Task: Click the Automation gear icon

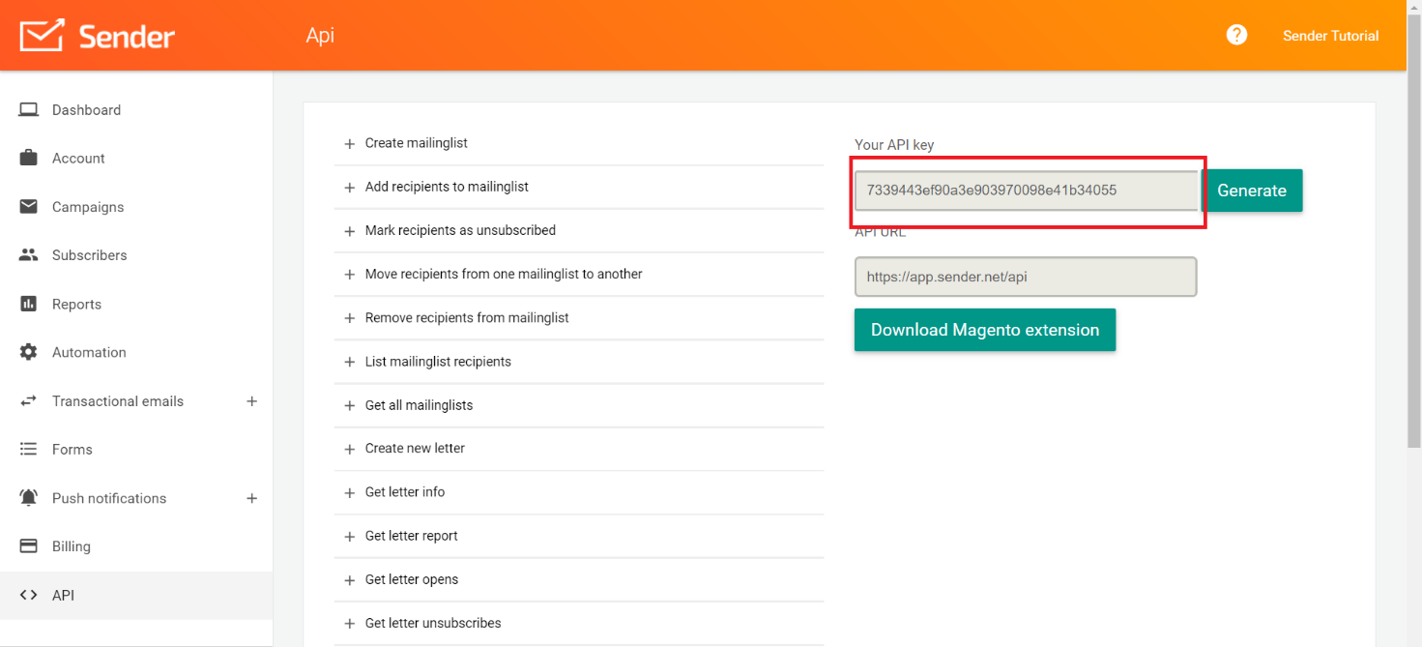Action: [x=29, y=352]
